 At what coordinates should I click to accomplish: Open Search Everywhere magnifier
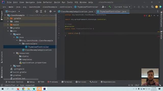click(x=152, y=7)
